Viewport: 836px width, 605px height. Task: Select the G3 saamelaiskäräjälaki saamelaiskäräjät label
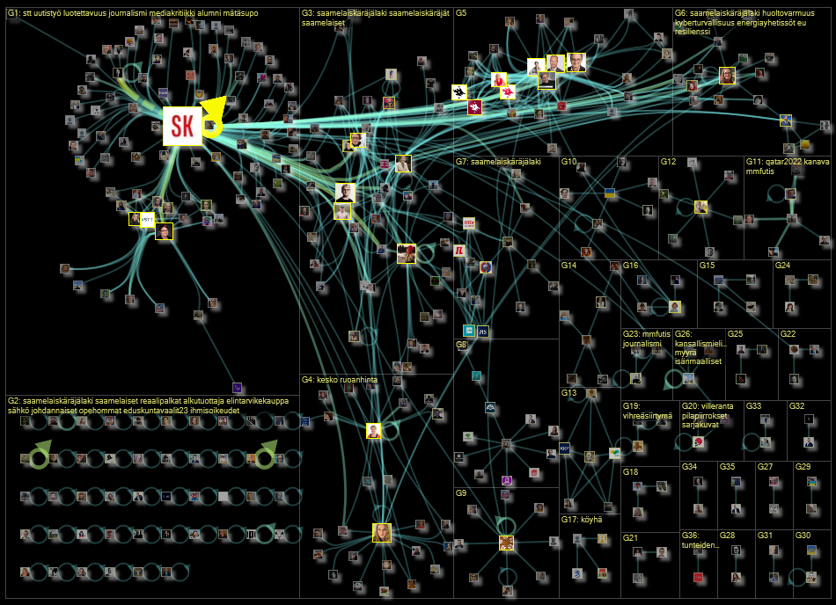pyautogui.click(x=376, y=18)
